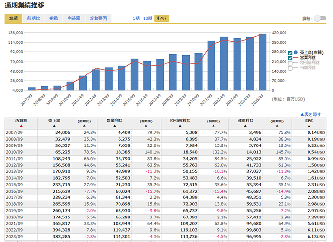Show the 10期 range
Viewport: 333px width, 242px height.
(x=147, y=18)
